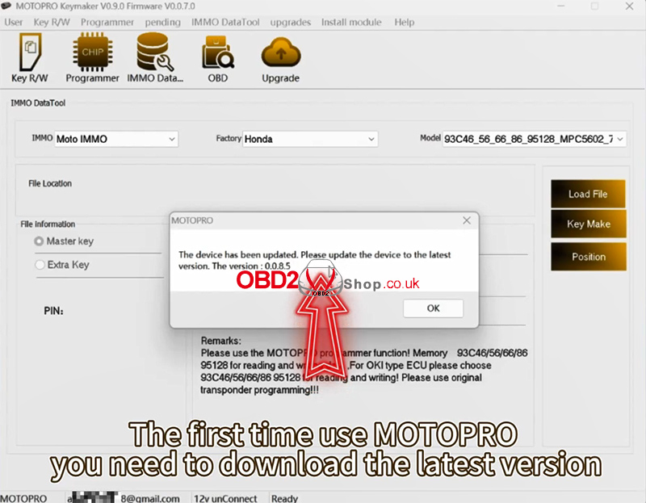The height and width of the screenshot is (503, 646).
Task: Close the main MOTOPRO Keymaker window
Action: 629,6
